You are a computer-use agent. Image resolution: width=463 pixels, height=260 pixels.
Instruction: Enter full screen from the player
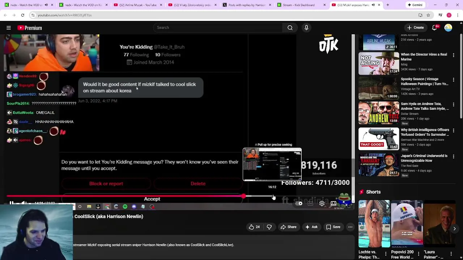tap(345, 204)
